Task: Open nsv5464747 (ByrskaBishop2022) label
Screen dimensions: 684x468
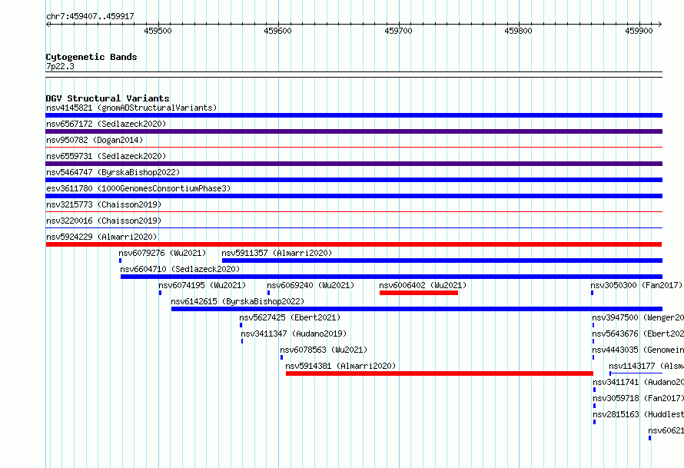Action: point(113,172)
